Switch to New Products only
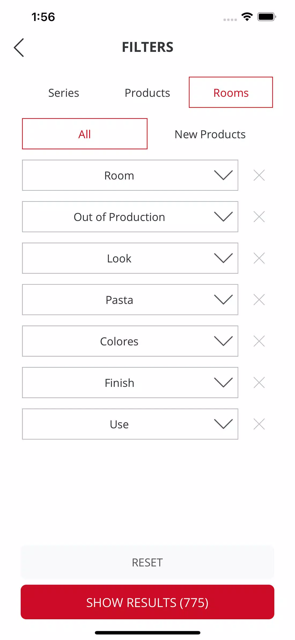Screen dimensions: 295x640 [x=210, y=134]
